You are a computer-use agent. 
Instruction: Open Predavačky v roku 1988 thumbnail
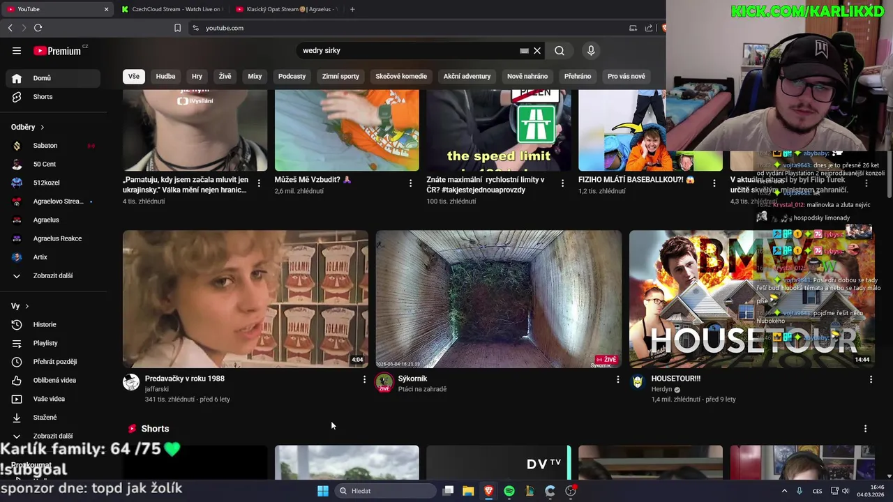[246, 299]
